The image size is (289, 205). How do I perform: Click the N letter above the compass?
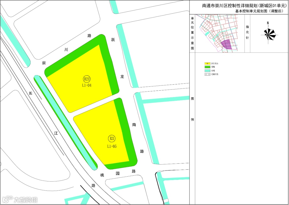tap(268, 23)
